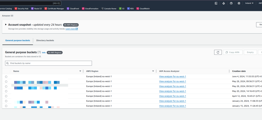Sort by the AWS Region column arrow

point(153,71)
